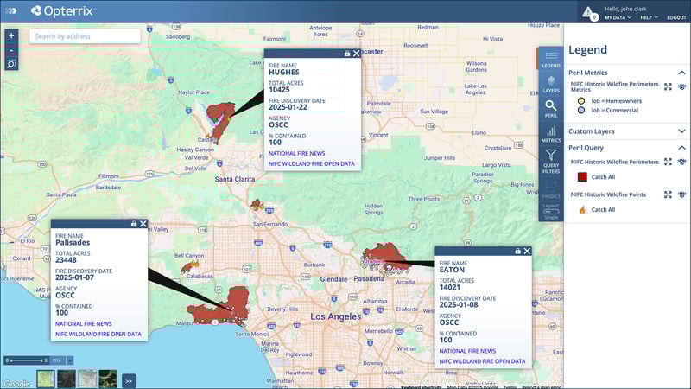Click the lob = Commercial purple swatch
The width and height of the screenshot is (691, 389).
581,111
